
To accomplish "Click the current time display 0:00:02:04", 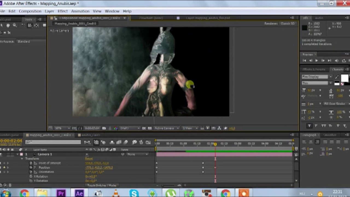I will point(11,141).
